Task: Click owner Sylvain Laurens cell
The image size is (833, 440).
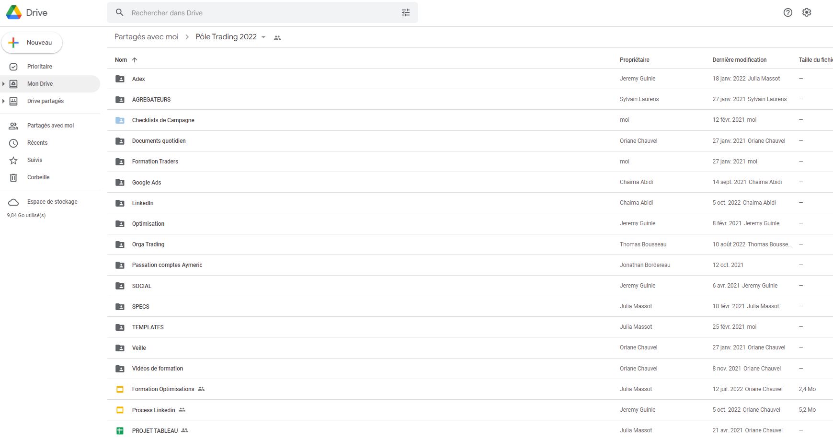Action: 639,99
